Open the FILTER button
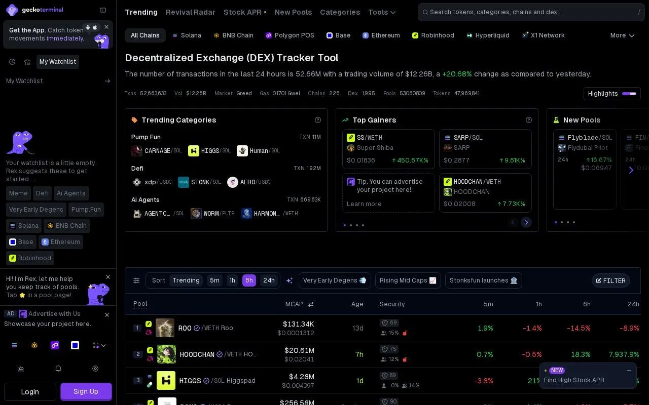This screenshot has width=649, height=405. point(611,280)
